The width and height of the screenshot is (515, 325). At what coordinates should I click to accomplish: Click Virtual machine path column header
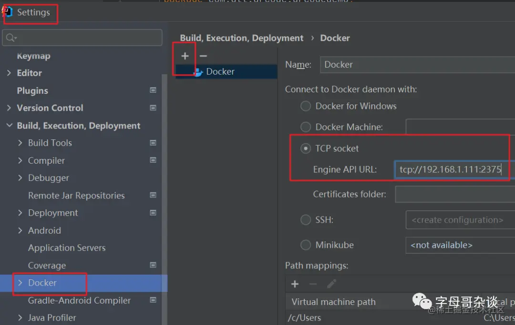(x=333, y=302)
